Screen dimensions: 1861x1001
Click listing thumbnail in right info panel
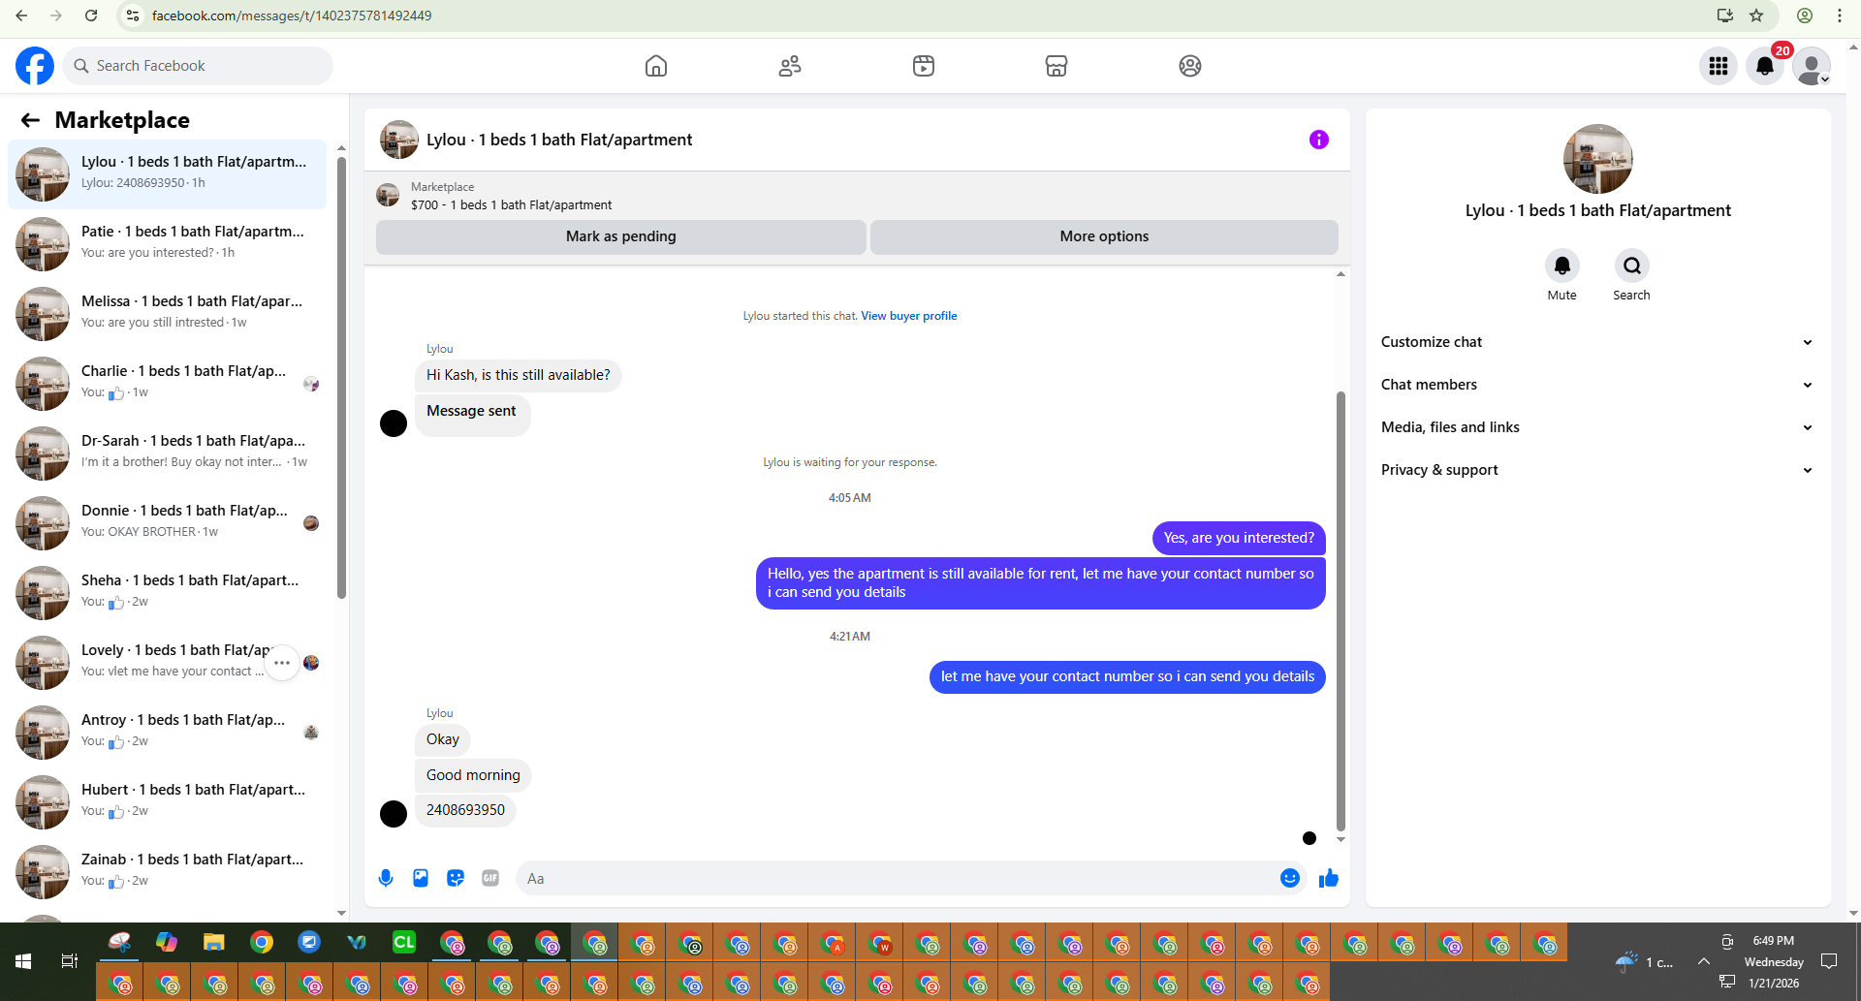pyautogui.click(x=1597, y=159)
